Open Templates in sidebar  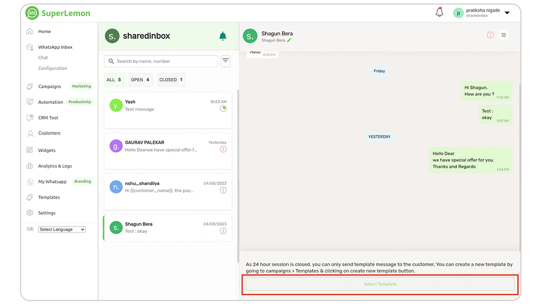click(x=49, y=197)
